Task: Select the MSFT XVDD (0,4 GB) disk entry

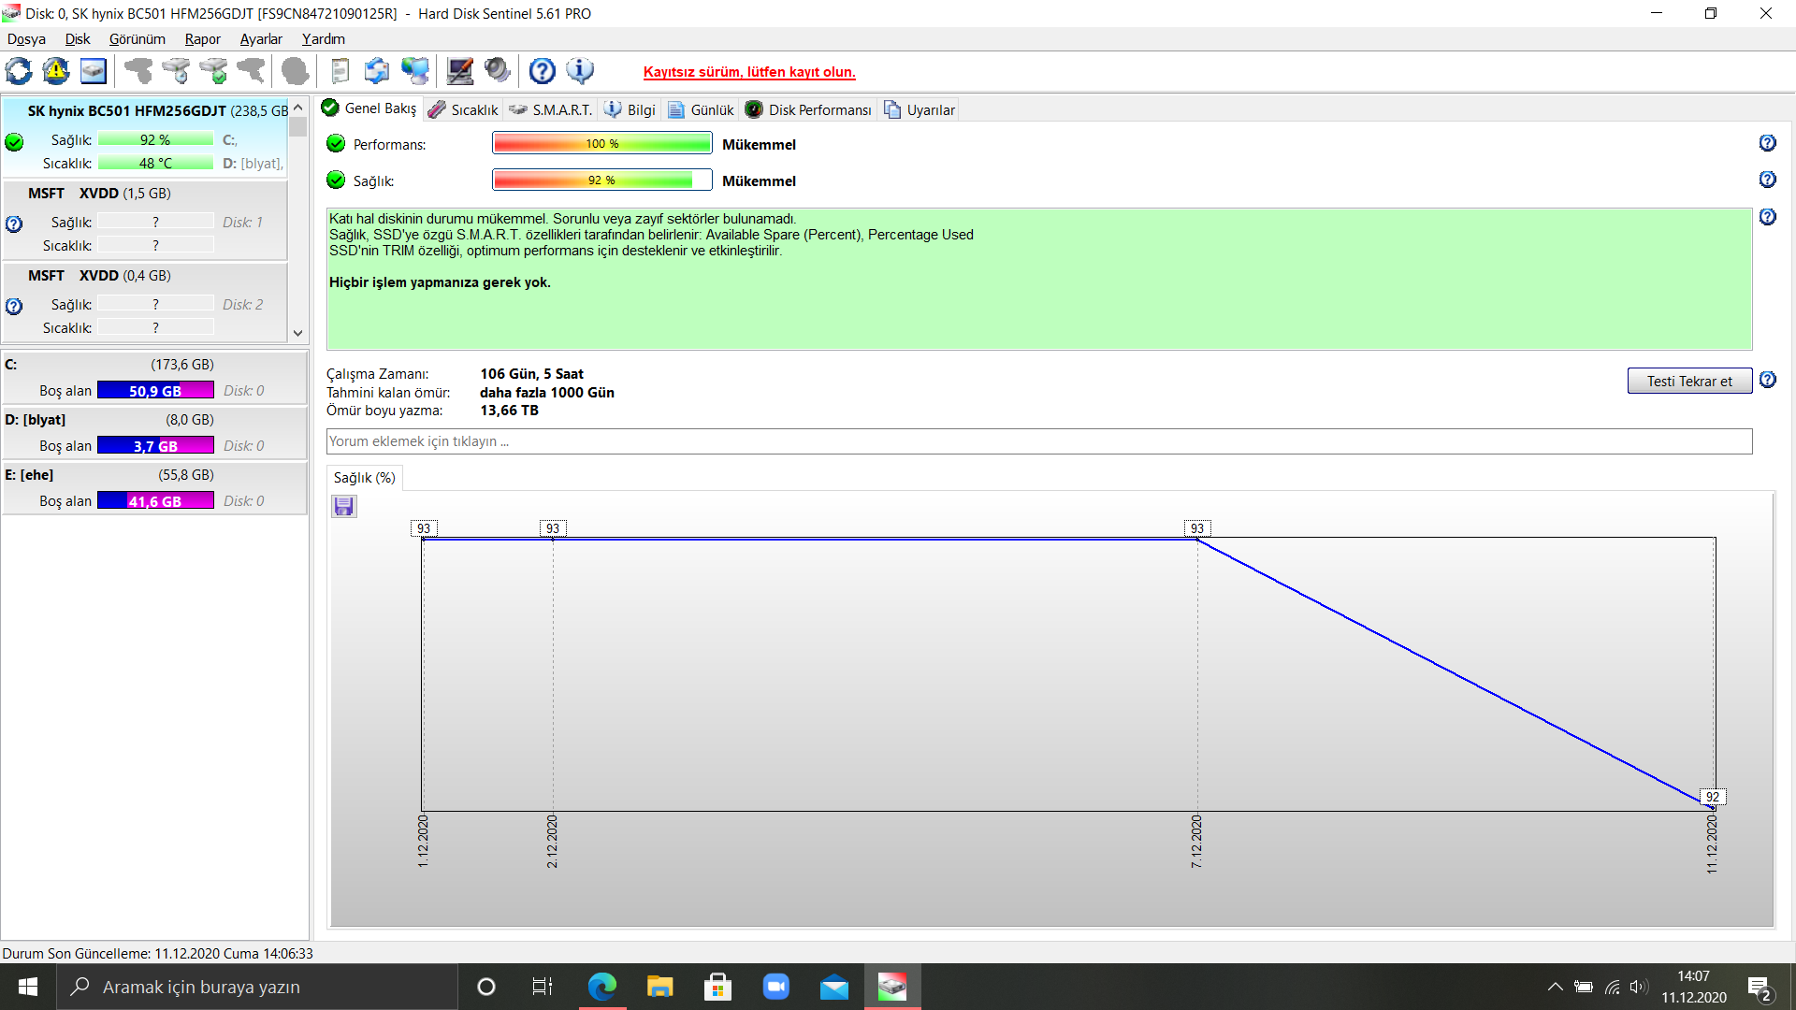Action: (145, 302)
